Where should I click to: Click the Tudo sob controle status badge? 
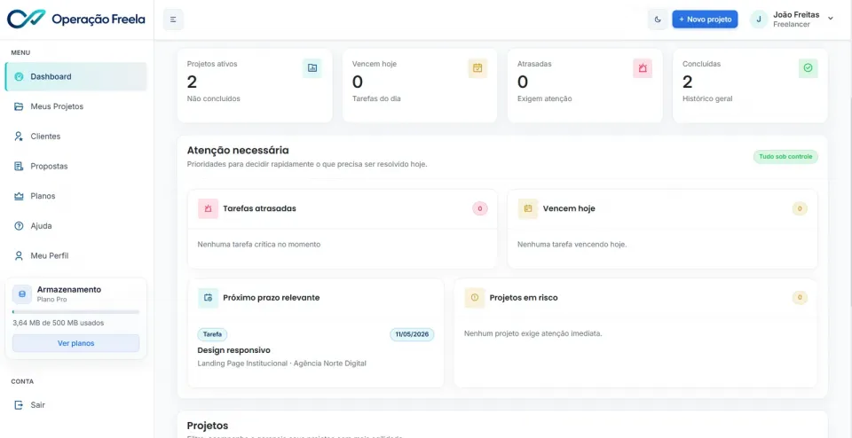[785, 157]
